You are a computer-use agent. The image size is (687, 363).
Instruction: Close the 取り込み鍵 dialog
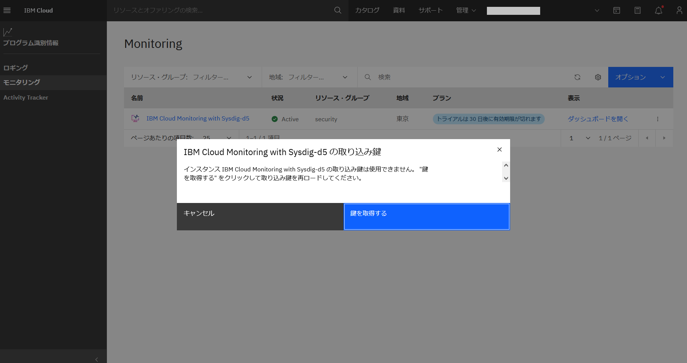point(499,150)
